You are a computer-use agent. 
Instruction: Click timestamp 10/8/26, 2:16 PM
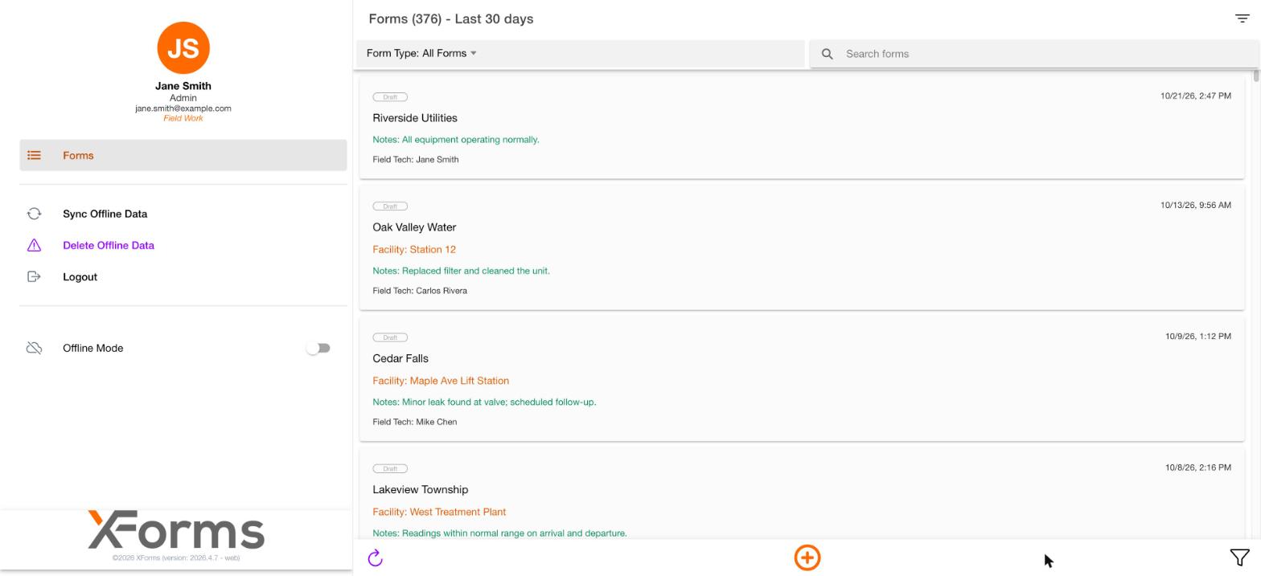(x=1197, y=467)
